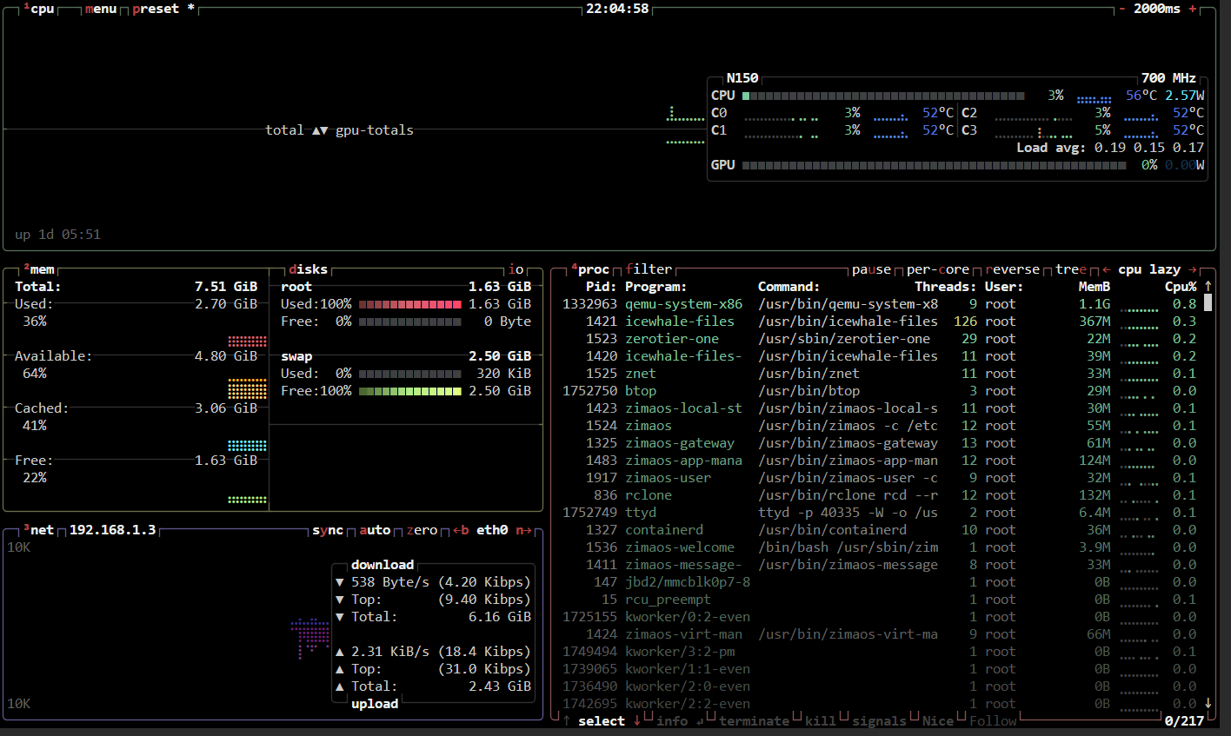Click Follow in the bottom bar
Screen dimensions: 1231x736
993,720
